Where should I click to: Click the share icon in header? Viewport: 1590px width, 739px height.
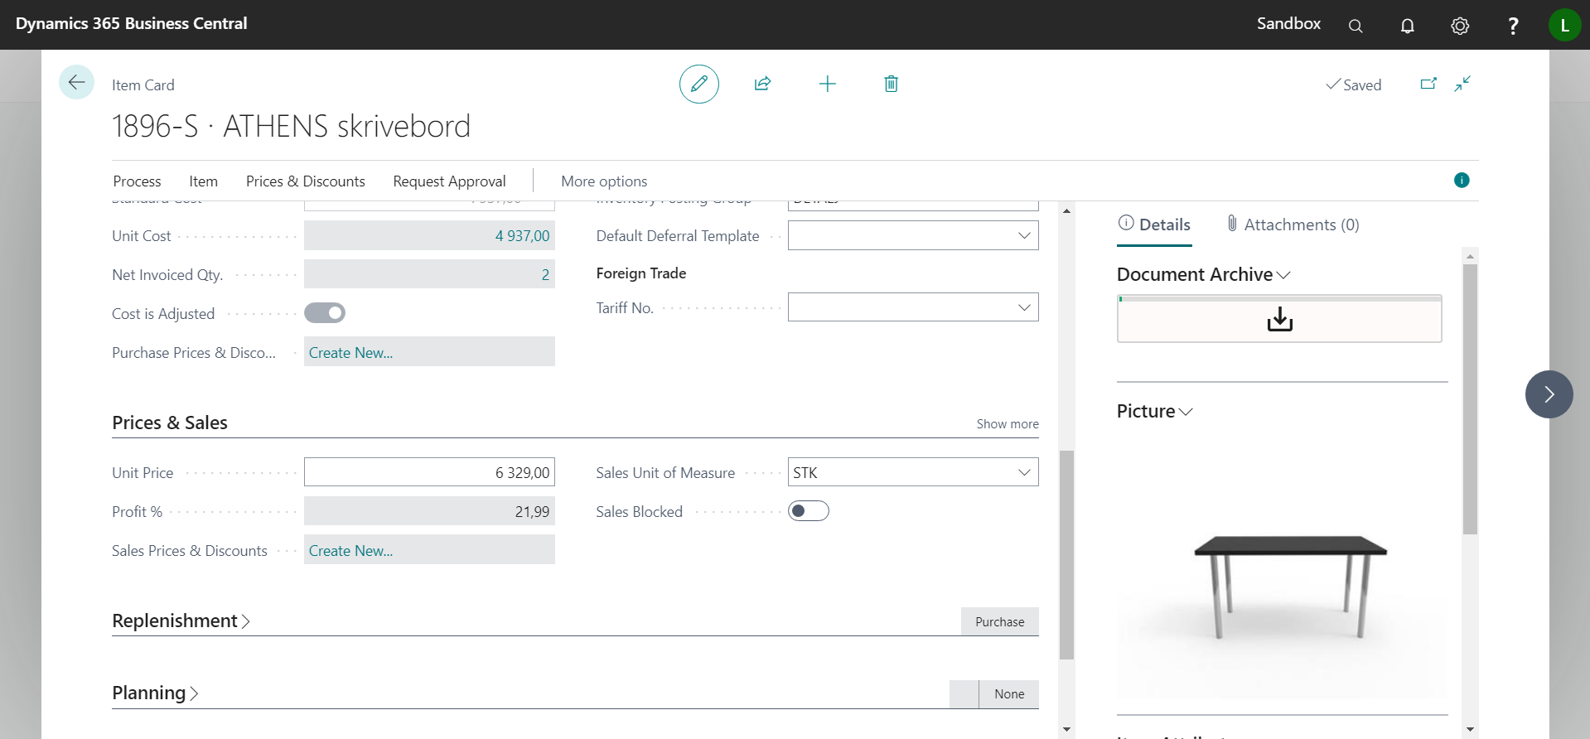(x=762, y=84)
